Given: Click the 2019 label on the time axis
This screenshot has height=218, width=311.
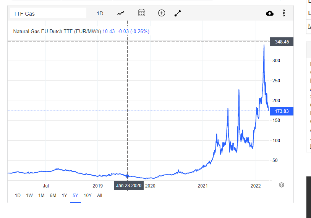Looking at the screenshot, I should pos(97,186).
